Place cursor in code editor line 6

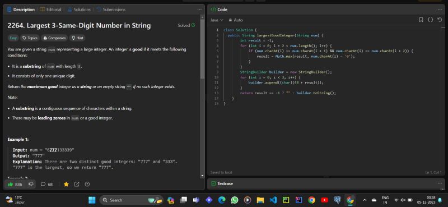[x=306, y=57]
